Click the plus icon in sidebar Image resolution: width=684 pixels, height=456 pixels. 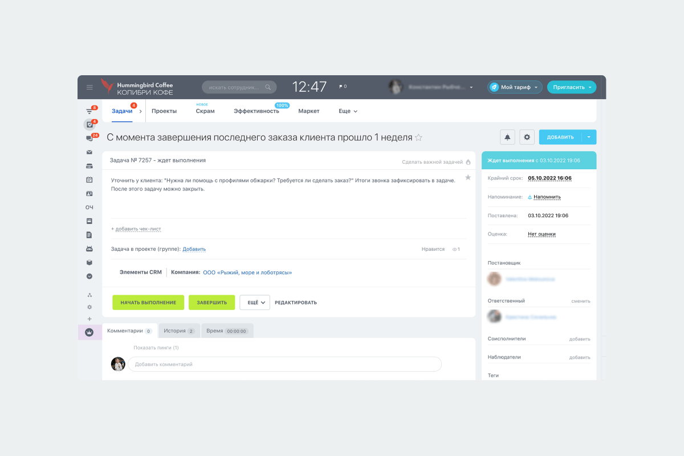coord(89,319)
